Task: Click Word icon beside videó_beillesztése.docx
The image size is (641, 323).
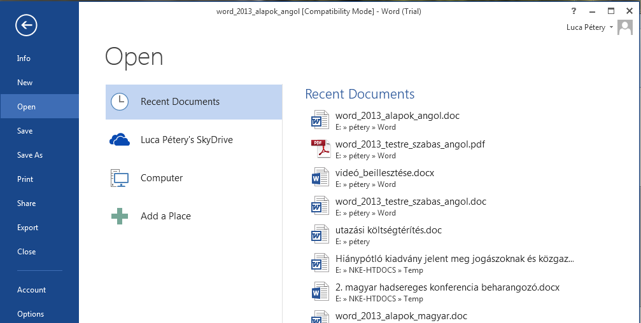Action: pos(320,177)
